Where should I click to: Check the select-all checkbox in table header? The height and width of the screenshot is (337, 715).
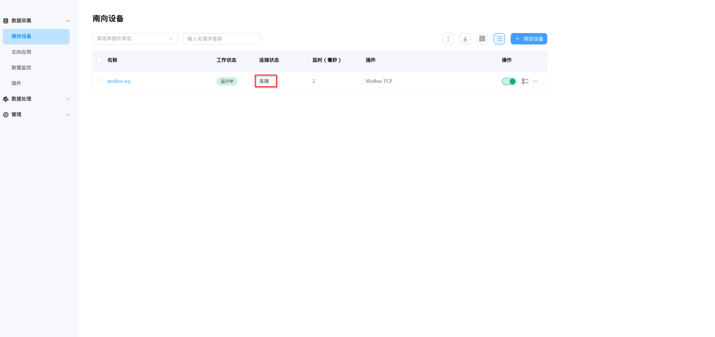[x=99, y=60]
